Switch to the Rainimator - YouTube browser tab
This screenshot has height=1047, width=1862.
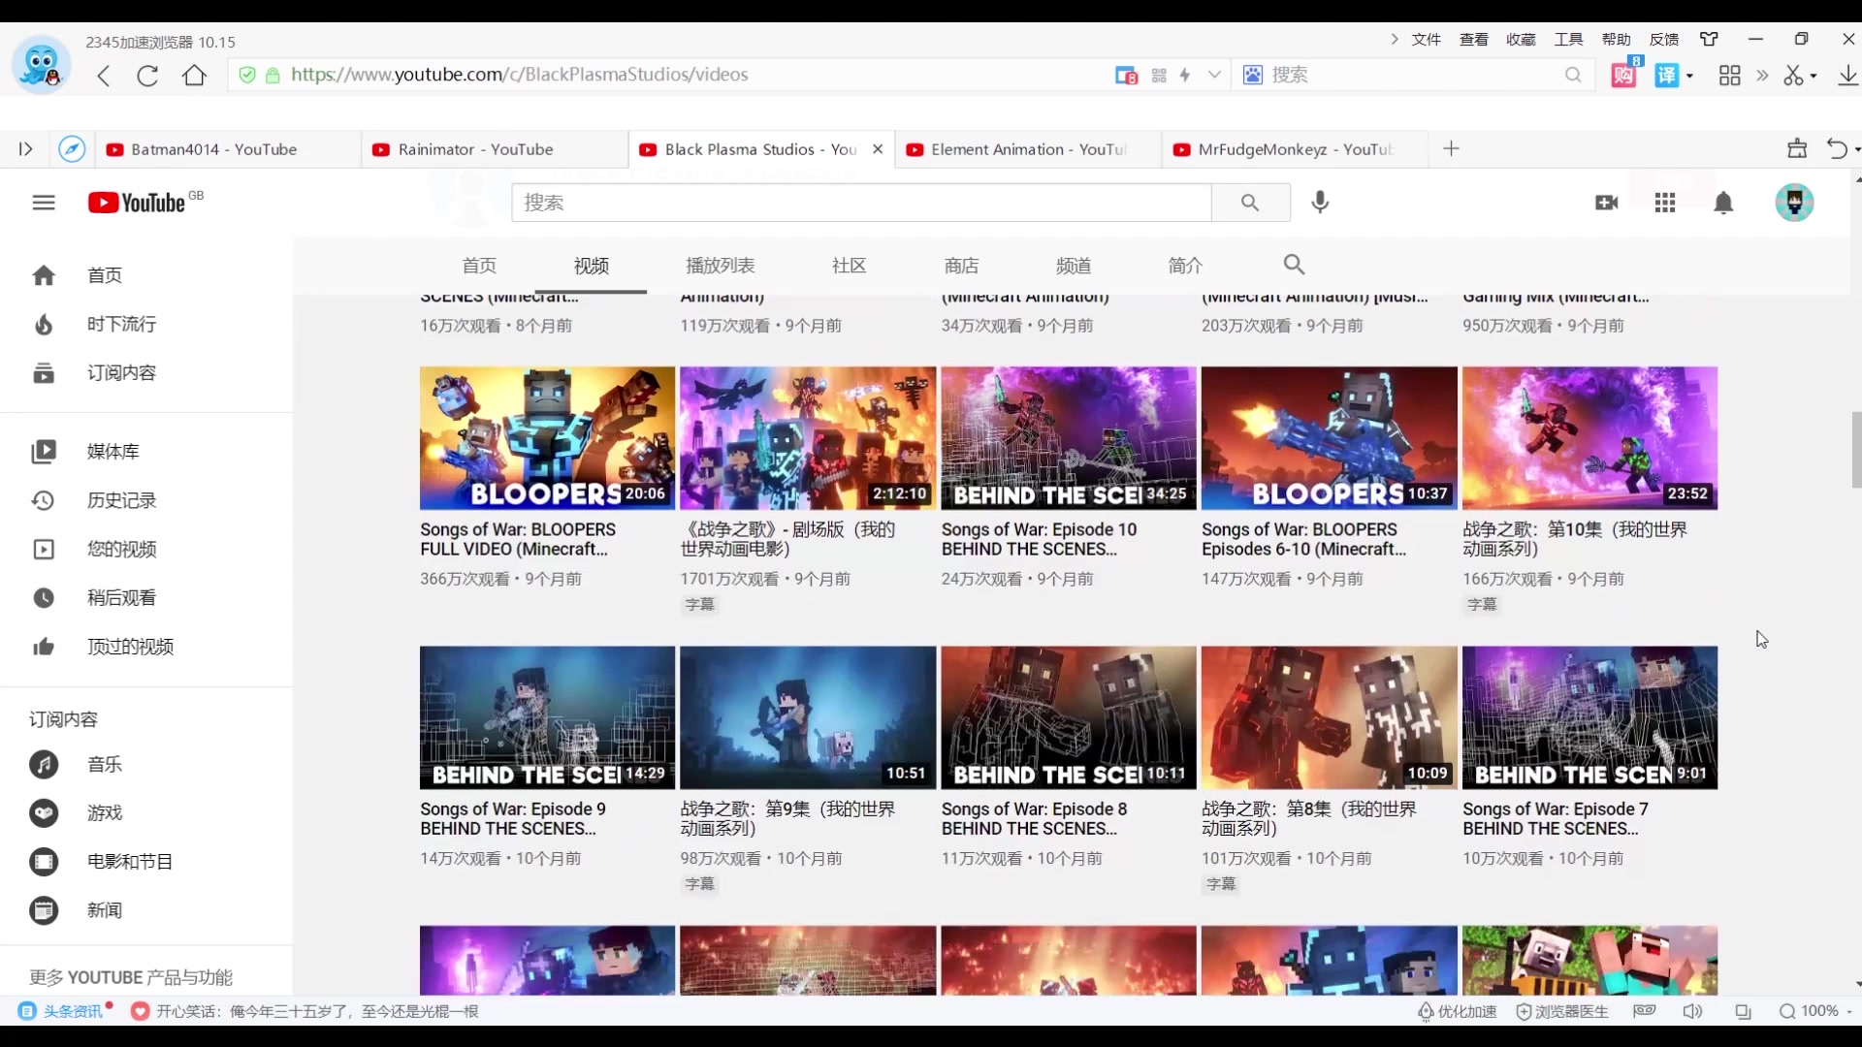tap(475, 149)
